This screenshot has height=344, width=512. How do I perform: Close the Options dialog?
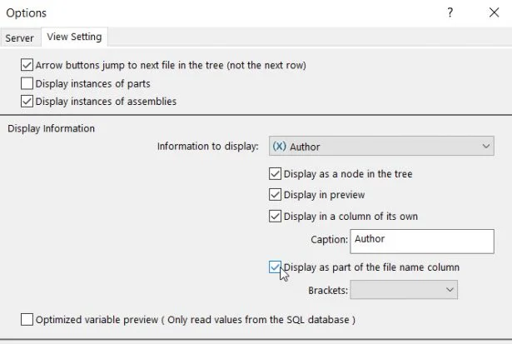[x=492, y=12]
